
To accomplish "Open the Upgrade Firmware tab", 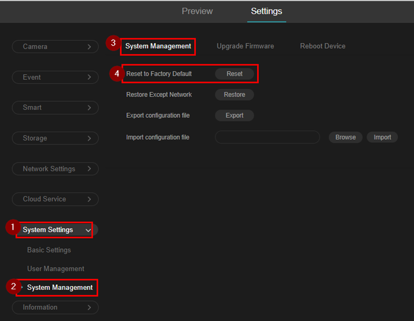I will click(x=245, y=46).
